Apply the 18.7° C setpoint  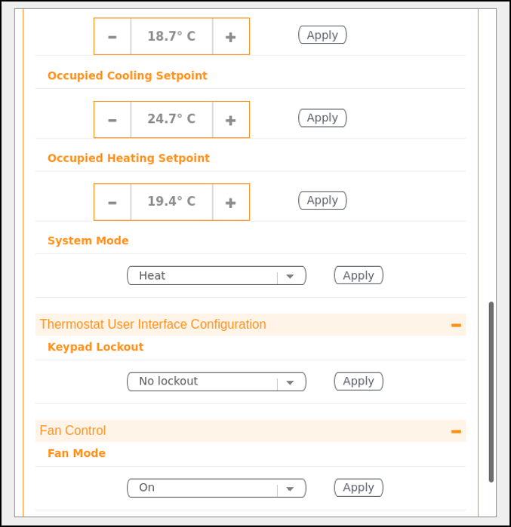[322, 35]
